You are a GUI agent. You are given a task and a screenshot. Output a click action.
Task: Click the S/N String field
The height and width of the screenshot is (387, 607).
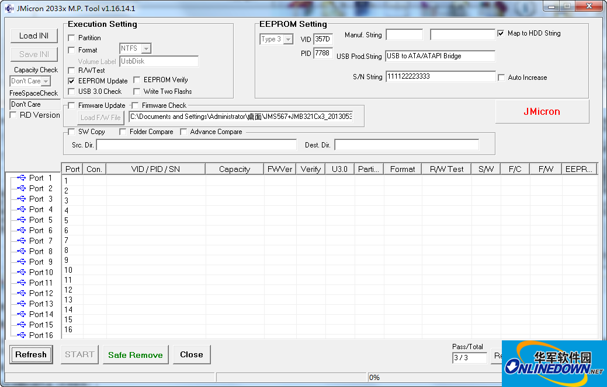point(440,76)
